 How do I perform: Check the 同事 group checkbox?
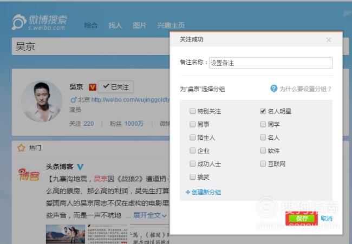(x=192, y=124)
